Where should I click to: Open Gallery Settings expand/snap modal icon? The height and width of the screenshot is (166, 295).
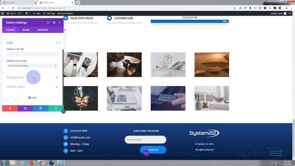click(x=54, y=23)
